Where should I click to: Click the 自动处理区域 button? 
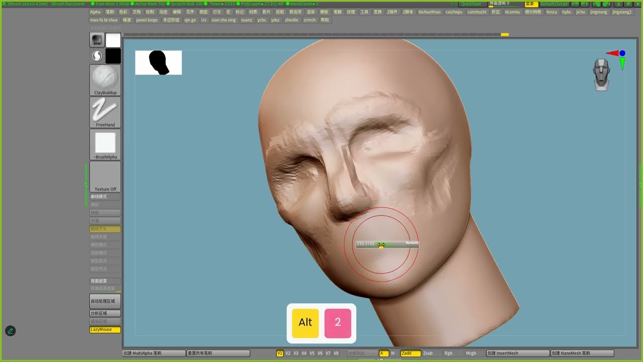coord(105,301)
